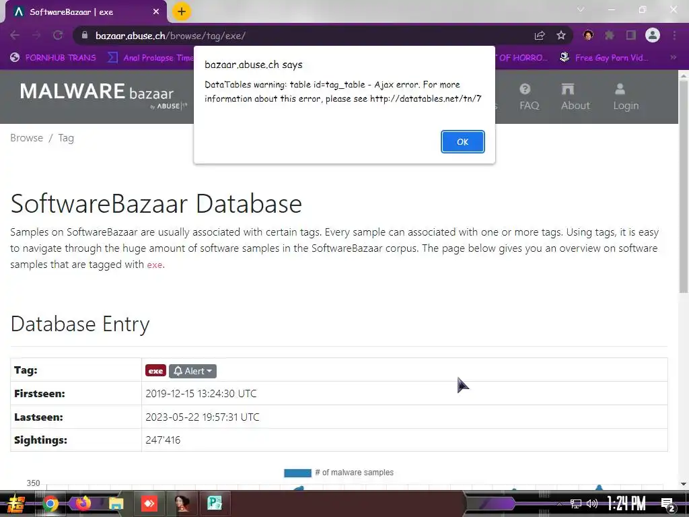Image resolution: width=689 pixels, height=517 pixels.
Task: Open a new browser tab with plus button
Action: (182, 11)
